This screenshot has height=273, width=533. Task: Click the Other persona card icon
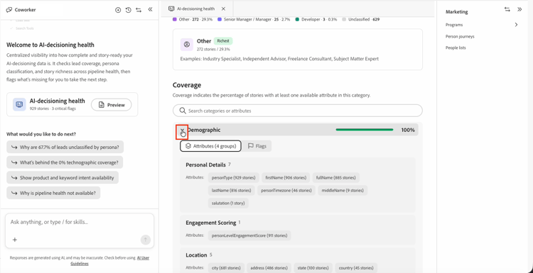click(x=186, y=44)
